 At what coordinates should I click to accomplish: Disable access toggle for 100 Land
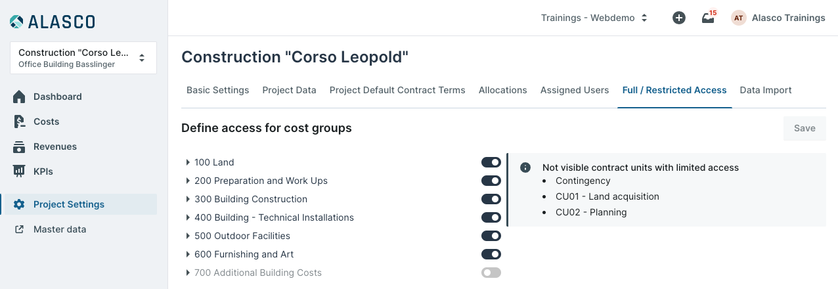coord(491,162)
